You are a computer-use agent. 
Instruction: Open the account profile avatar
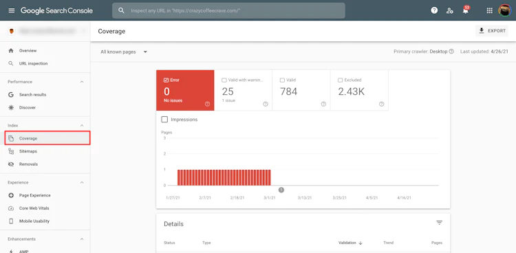point(504,10)
